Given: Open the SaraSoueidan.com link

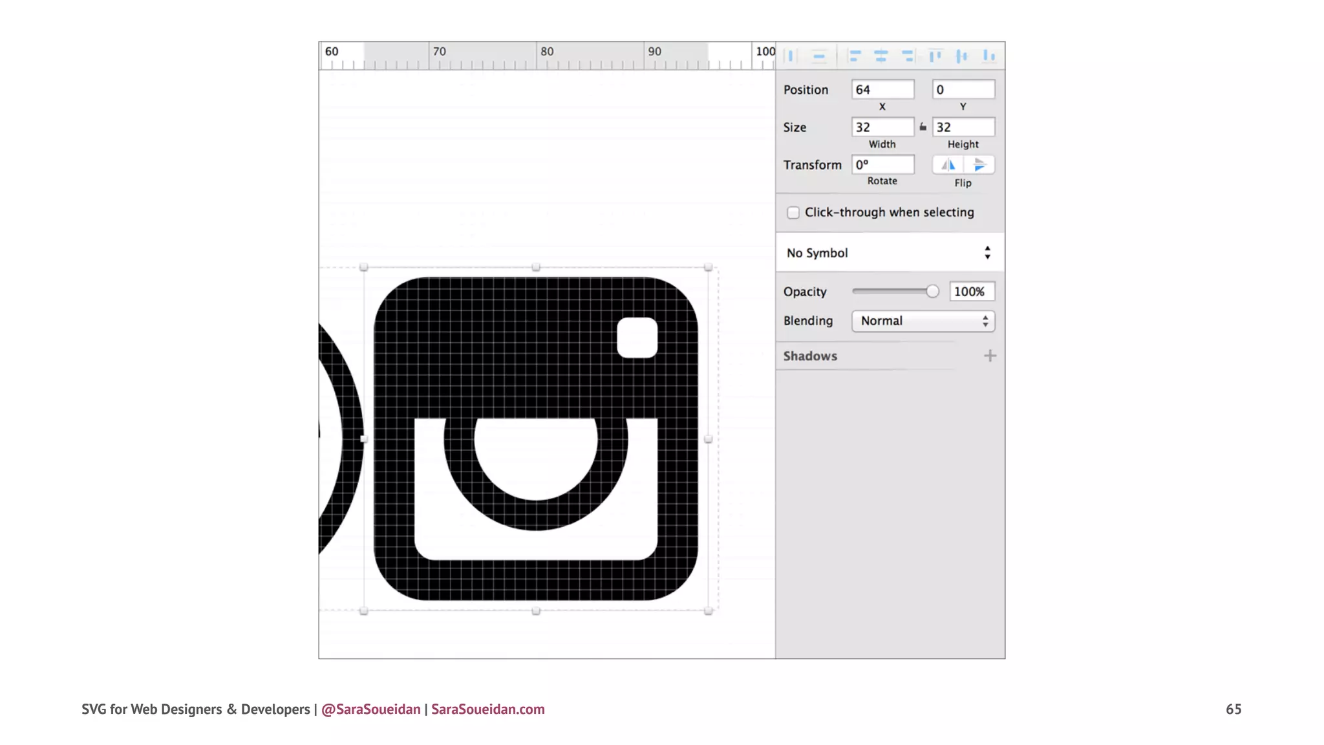Looking at the screenshot, I should pyautogui.click(x=487, y=709).
